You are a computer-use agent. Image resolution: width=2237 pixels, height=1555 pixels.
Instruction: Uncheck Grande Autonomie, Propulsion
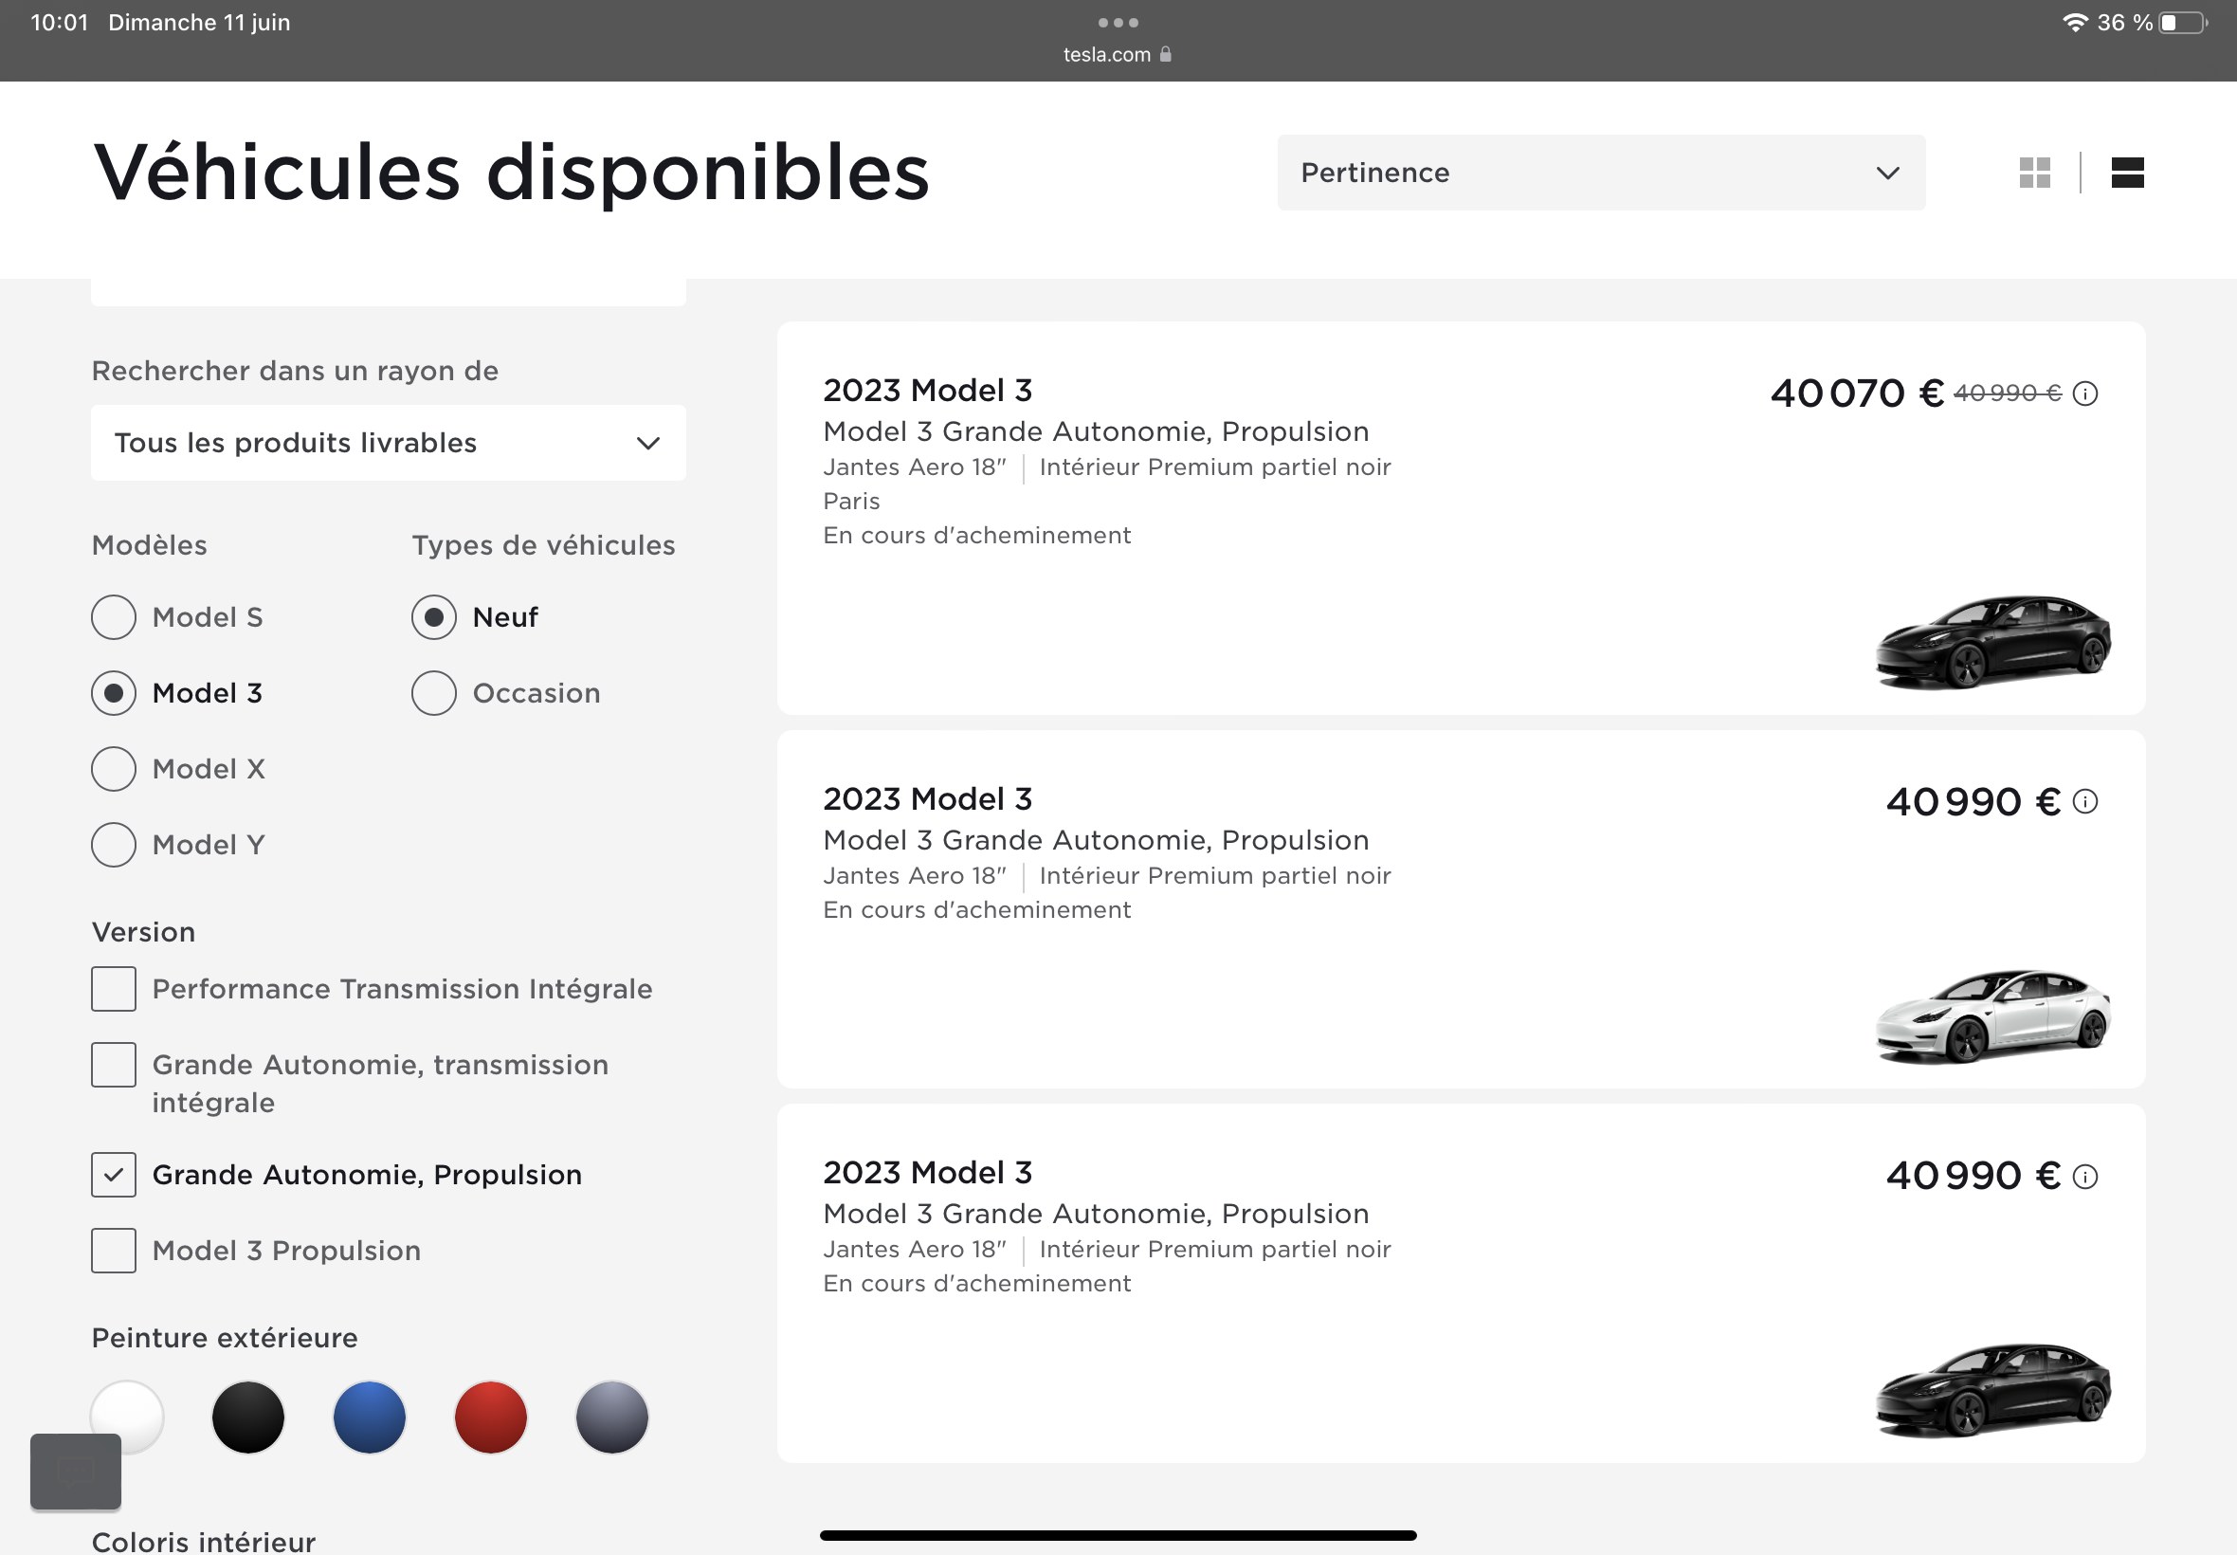coord(114,1175)
